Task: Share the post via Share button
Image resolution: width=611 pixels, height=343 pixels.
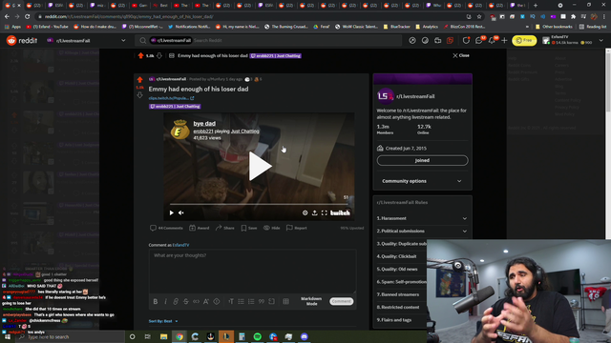Action: tap(225, 228)
